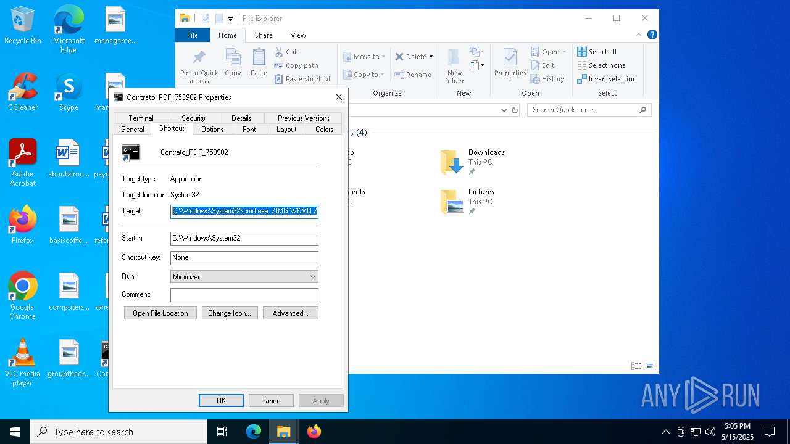Click Select none in ribbon

(602, 65)
